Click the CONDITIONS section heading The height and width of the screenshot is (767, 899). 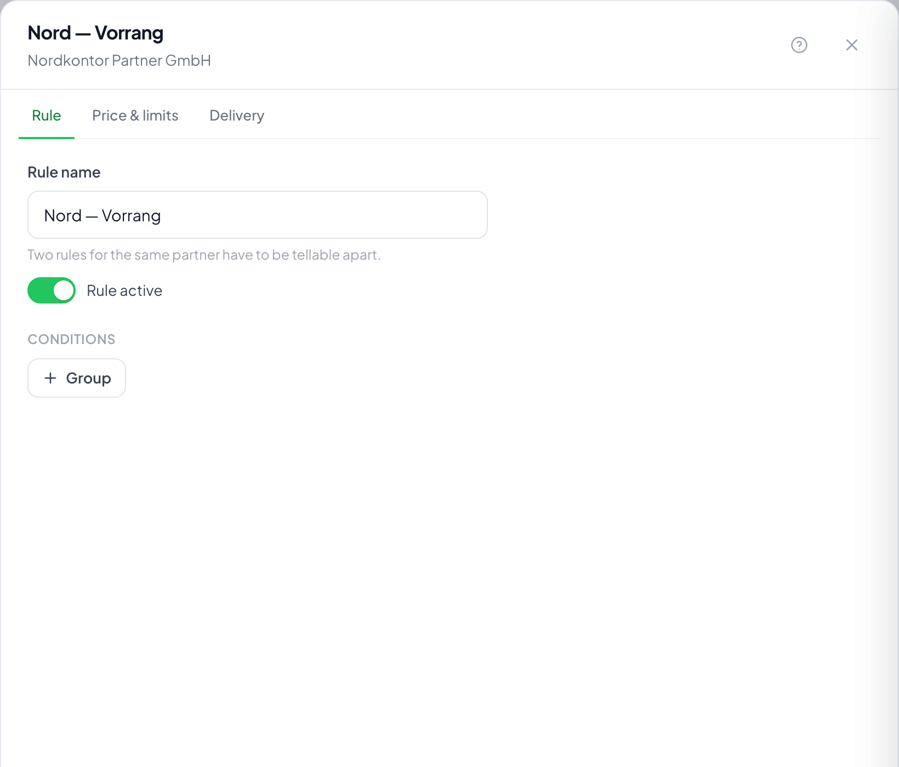tap(72, 339)
